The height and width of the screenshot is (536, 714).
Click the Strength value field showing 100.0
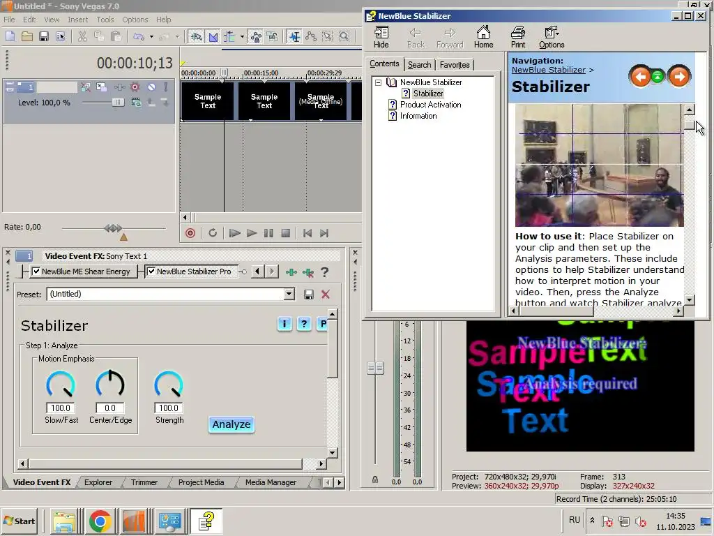pos(169,408)
